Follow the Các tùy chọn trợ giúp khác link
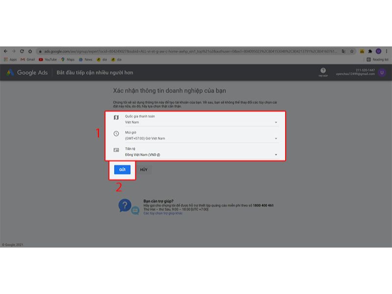 pos(163,213)
